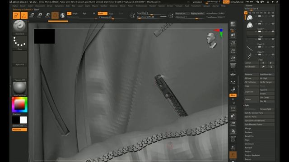Click the Draw mode button
289x162 pixels.
24,15
